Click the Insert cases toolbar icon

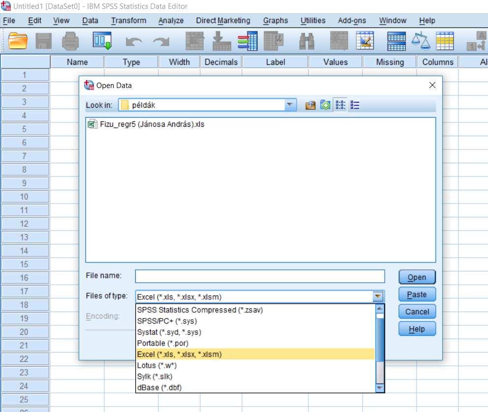[x=339, y=41]
